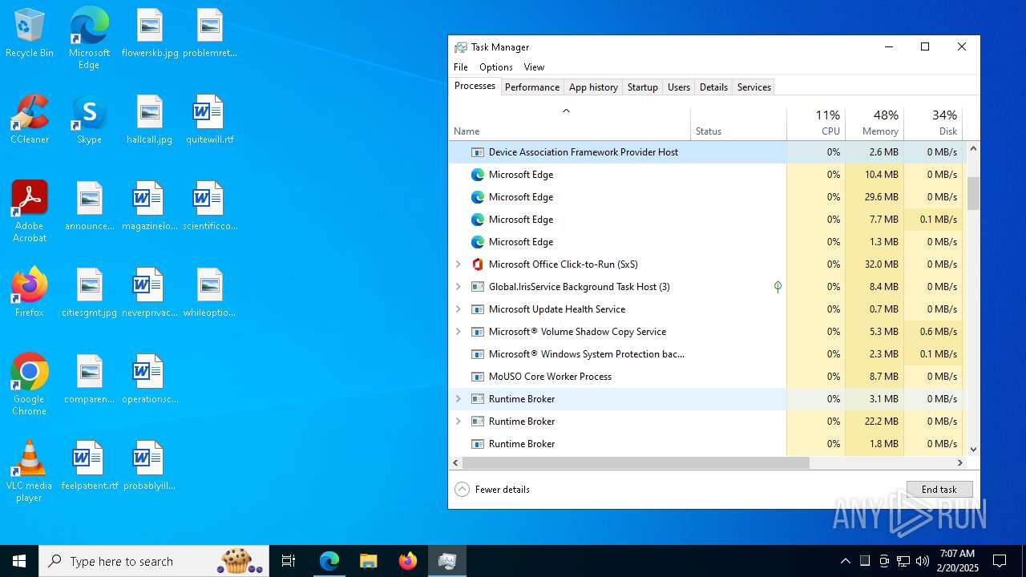The width and height of the screenshot is (1026, 577).
Task: Switch to the Performance tab
Action: point(532,87)
